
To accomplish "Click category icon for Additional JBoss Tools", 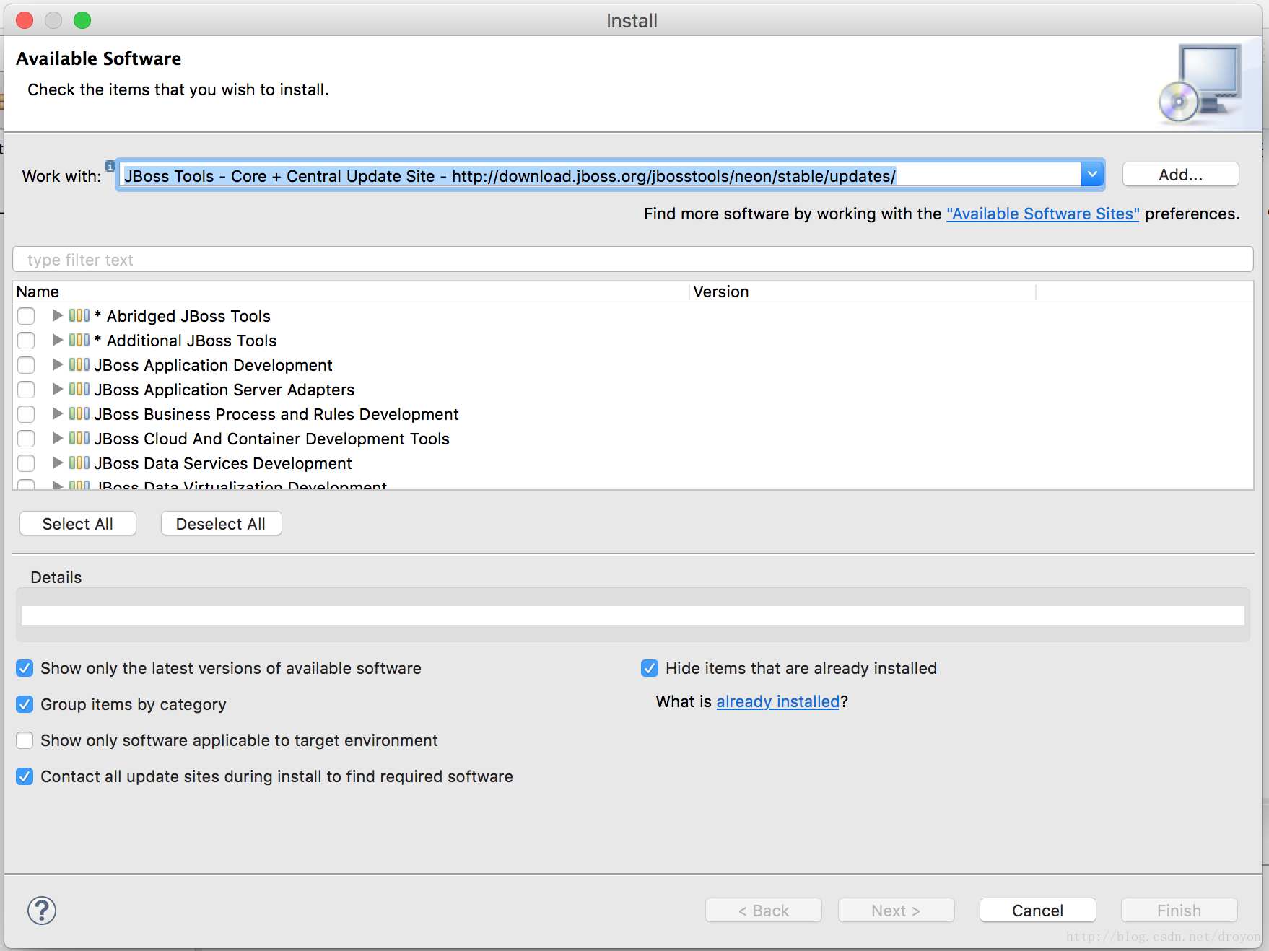I will pyautogui.click(x=79, y=340).
